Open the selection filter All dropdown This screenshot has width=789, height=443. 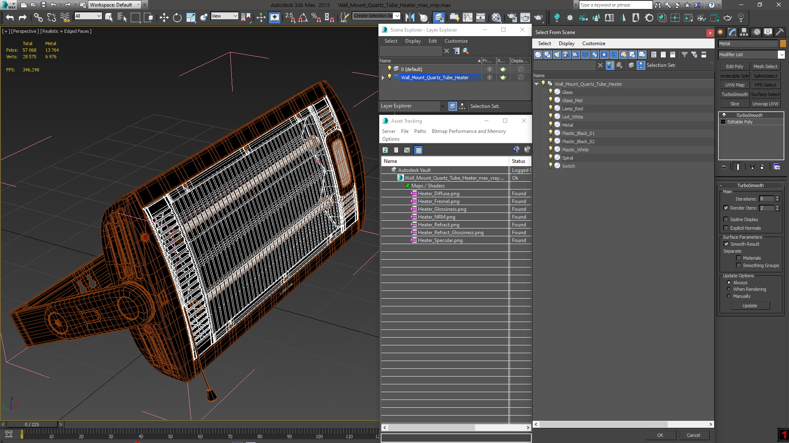tap(88, 16)
